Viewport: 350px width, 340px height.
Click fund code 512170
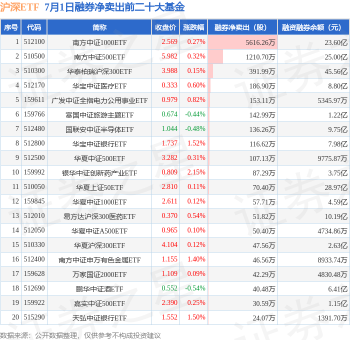pos(34,85)
